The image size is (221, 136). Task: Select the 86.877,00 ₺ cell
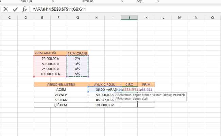[104, 100]
